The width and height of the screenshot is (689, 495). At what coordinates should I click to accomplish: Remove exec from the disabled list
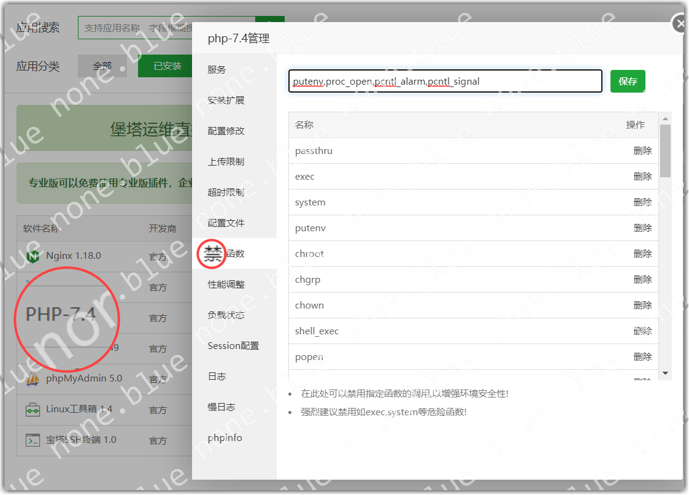642,177
